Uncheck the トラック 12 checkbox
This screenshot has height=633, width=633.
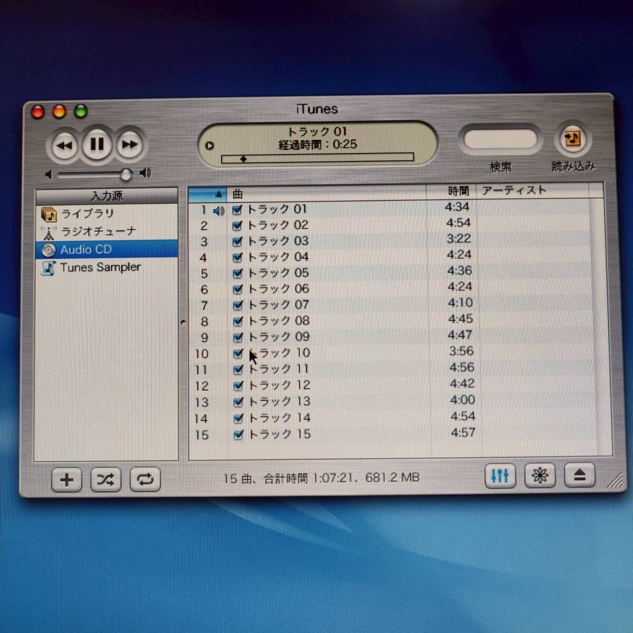click(x=238, y=386)
